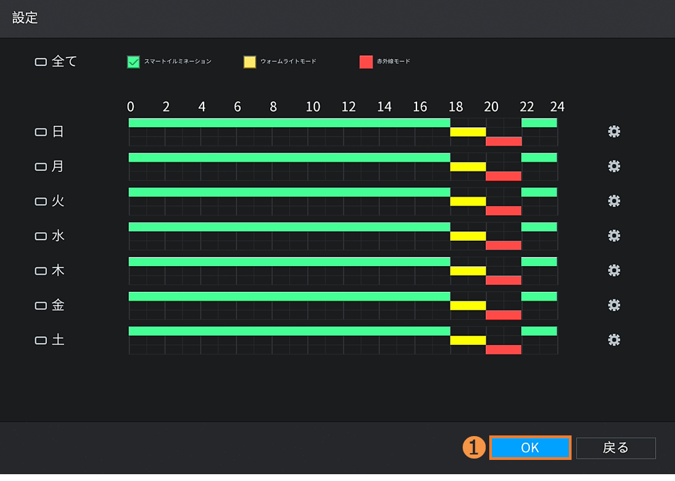
Task: Click the yellow segment on 月 timeline
Action: 468,167
